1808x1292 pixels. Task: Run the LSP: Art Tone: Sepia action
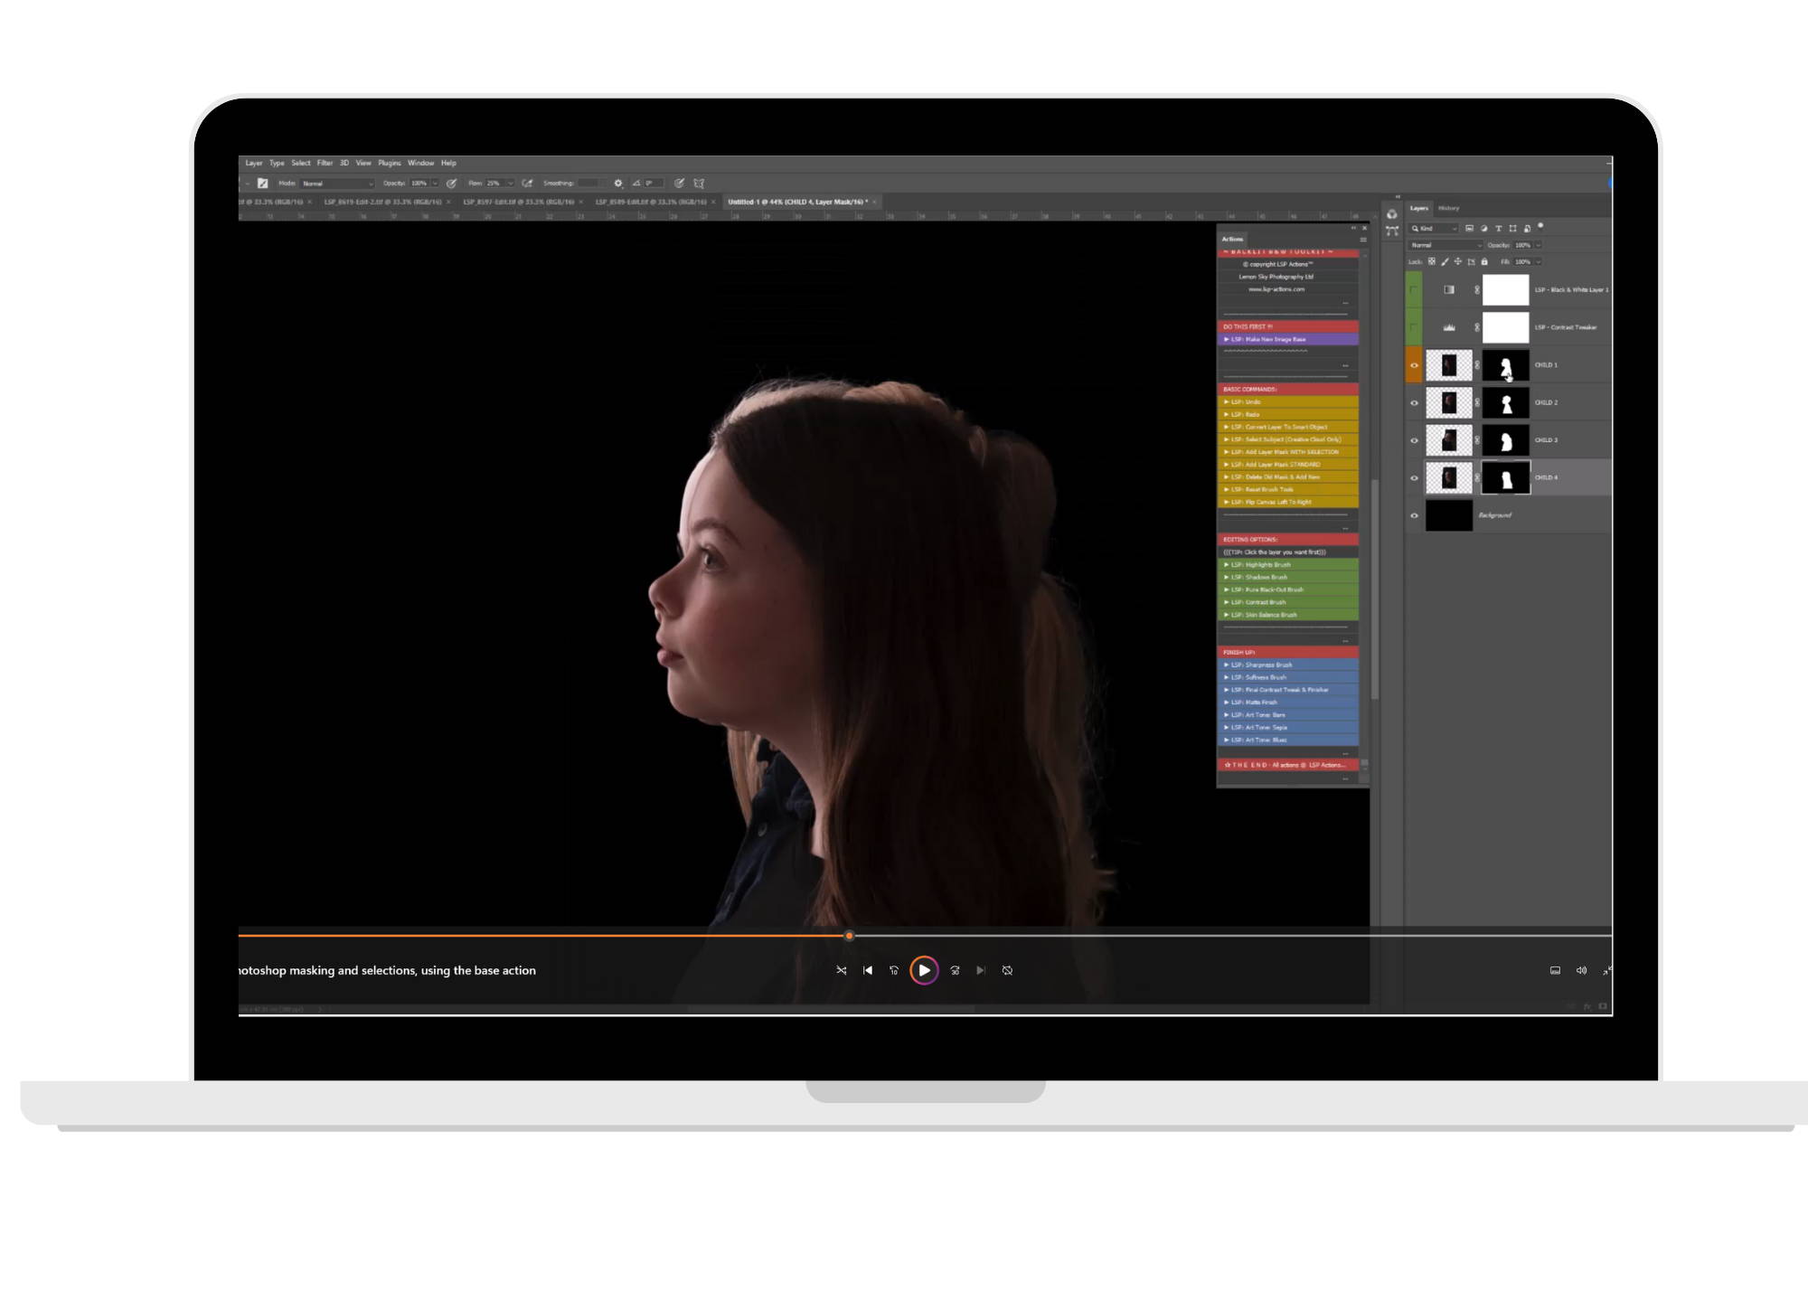coord(1288,728)
